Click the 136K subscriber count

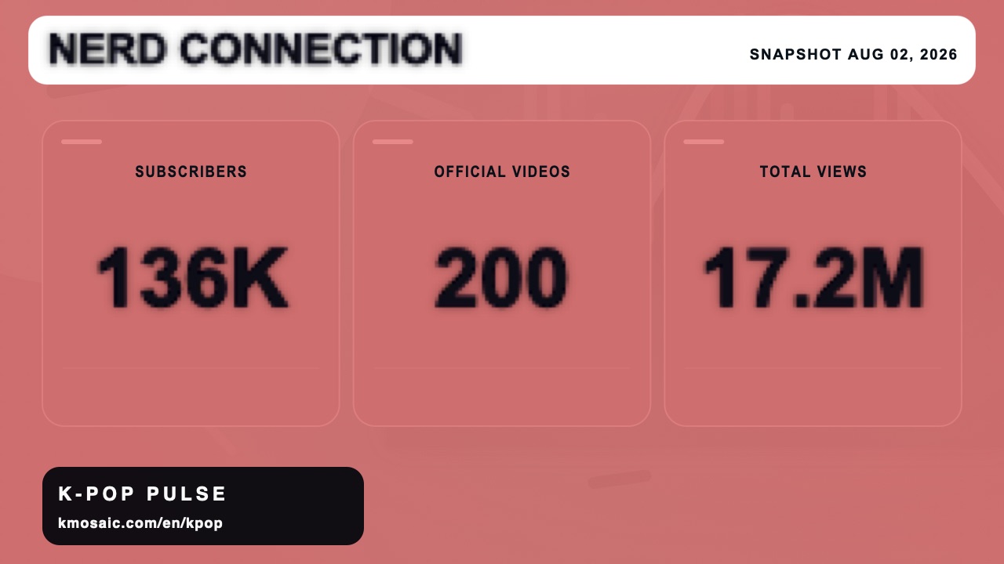click(192, 277)
